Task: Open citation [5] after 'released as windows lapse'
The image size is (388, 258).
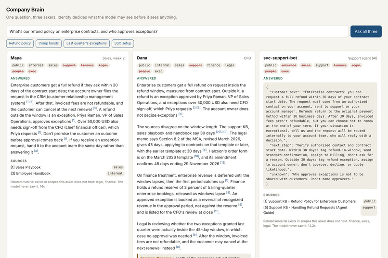Action: coord(228,193)
